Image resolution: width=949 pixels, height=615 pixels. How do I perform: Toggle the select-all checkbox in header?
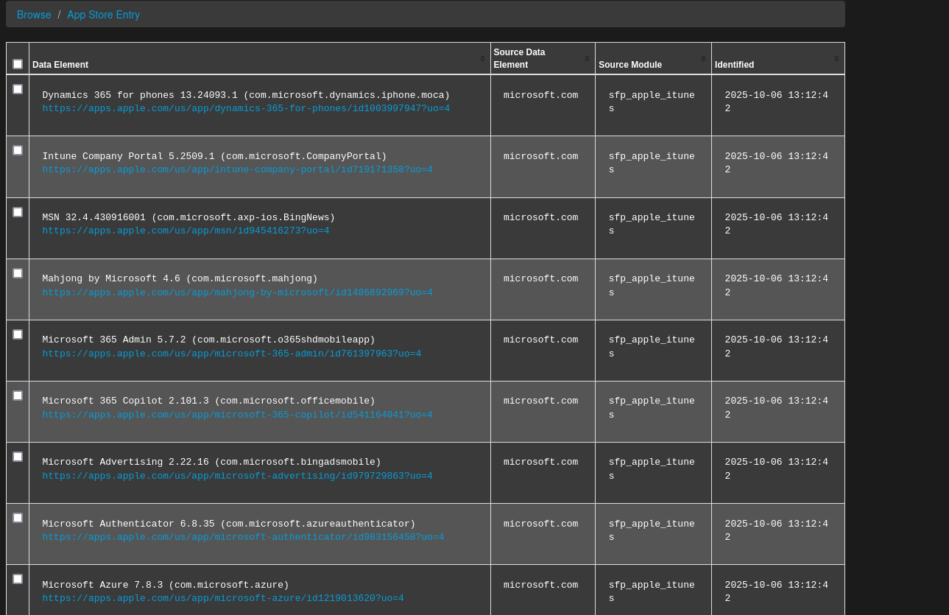(x=18, y=64)
